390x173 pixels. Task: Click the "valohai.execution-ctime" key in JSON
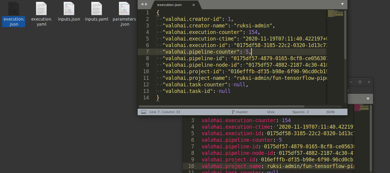[199, 39]
